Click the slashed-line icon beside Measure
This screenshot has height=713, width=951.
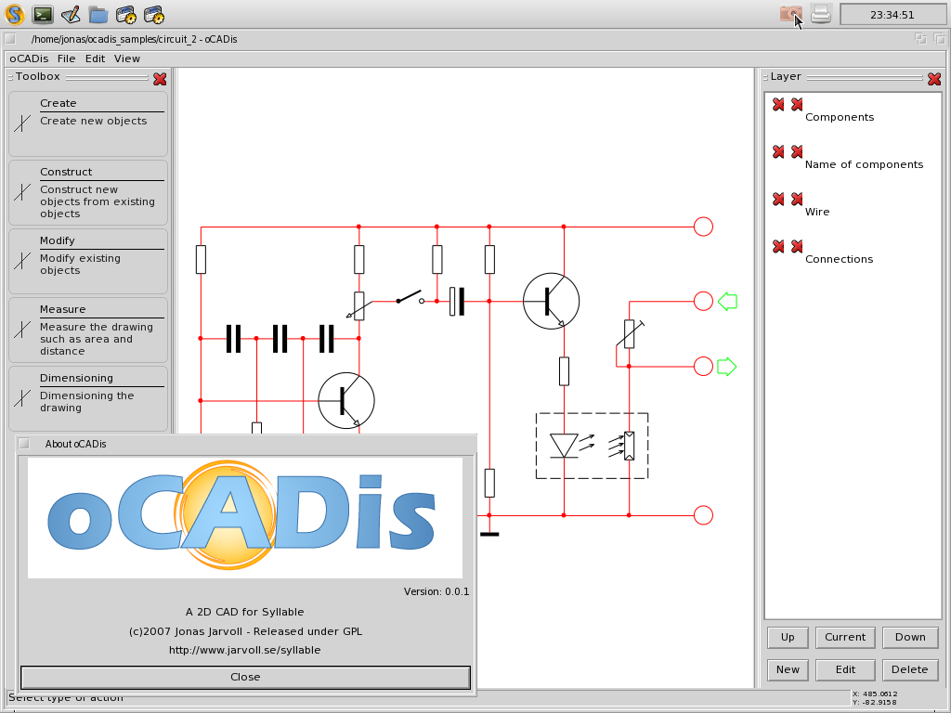pos(22,330)
